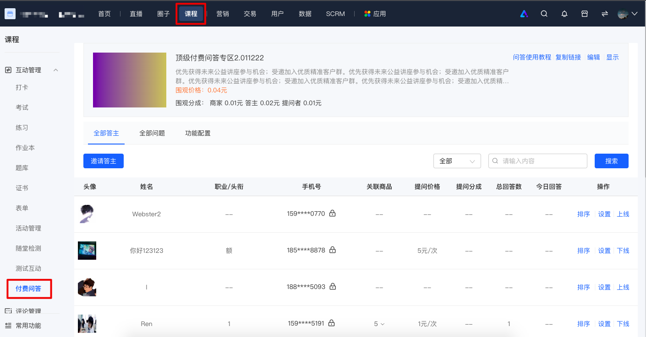The width and height of the screenshot is (646, 337).
Task: Open the user avatar account dropdown
Action: (628, 14)
